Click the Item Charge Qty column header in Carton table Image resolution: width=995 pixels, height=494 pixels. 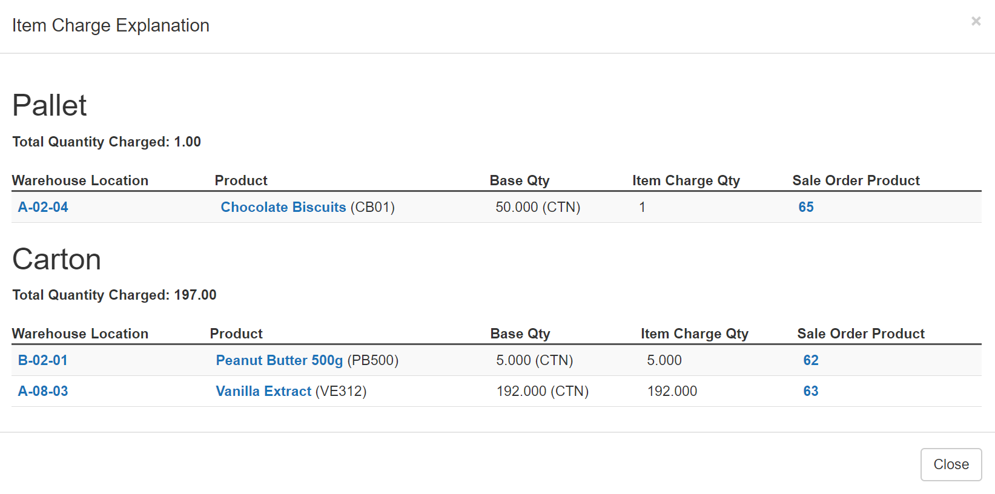(694, 334)
